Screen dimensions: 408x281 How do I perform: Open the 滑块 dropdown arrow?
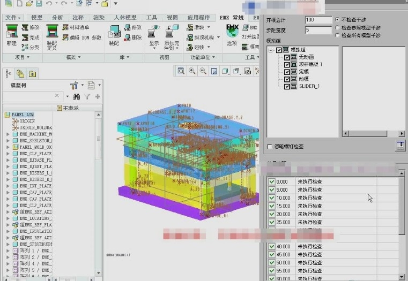[209, 27]
